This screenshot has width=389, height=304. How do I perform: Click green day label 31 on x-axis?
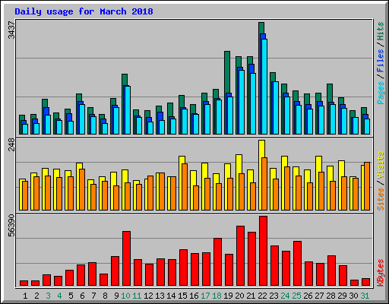click(365, 296)
